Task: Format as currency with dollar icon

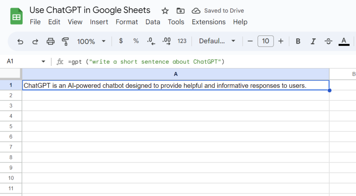Action: 121,41
